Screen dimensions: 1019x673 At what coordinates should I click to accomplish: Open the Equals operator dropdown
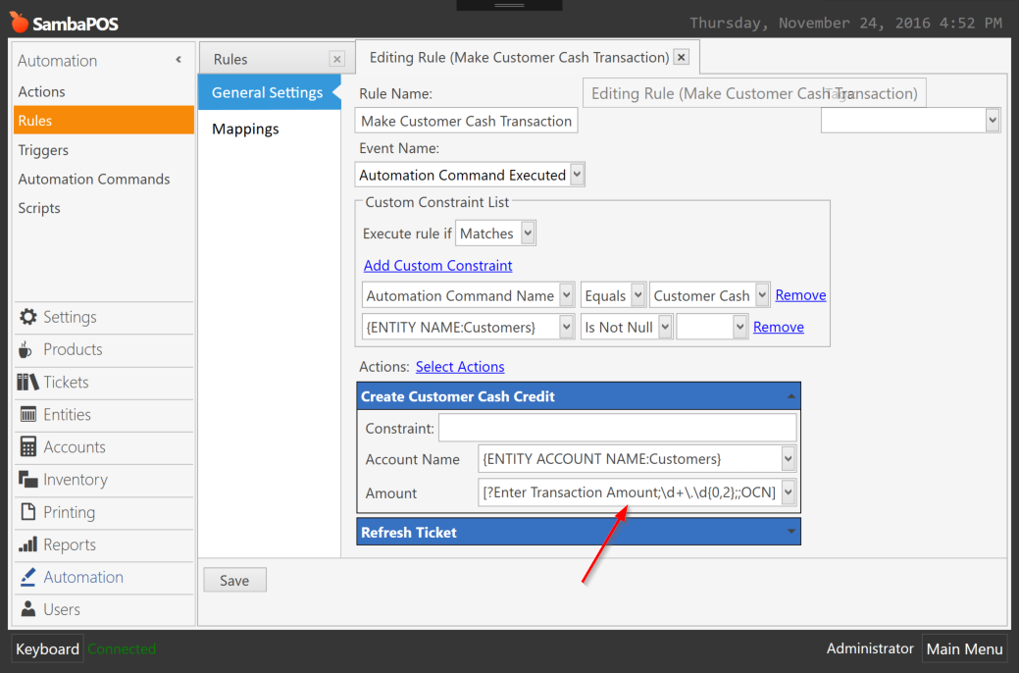[637, 295]
